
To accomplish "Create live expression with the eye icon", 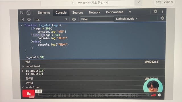I will coord(74,19).
